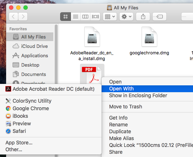
Task: Open Desktop in the sidebar
Action: pyautogui.click(x=30, y=65)
